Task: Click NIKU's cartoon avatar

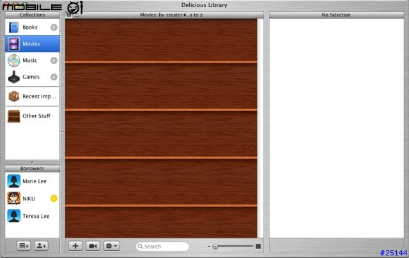Action: click(x=14, y=199)
